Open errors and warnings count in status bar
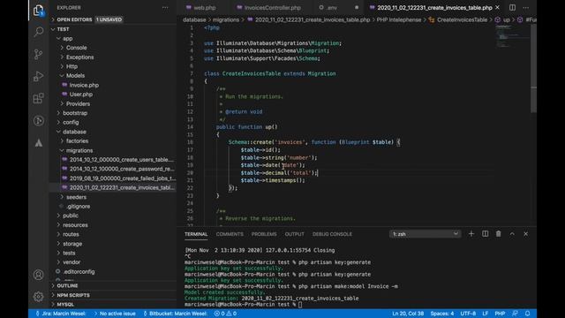This screenshot has width=565, height=318. (225, 314)
